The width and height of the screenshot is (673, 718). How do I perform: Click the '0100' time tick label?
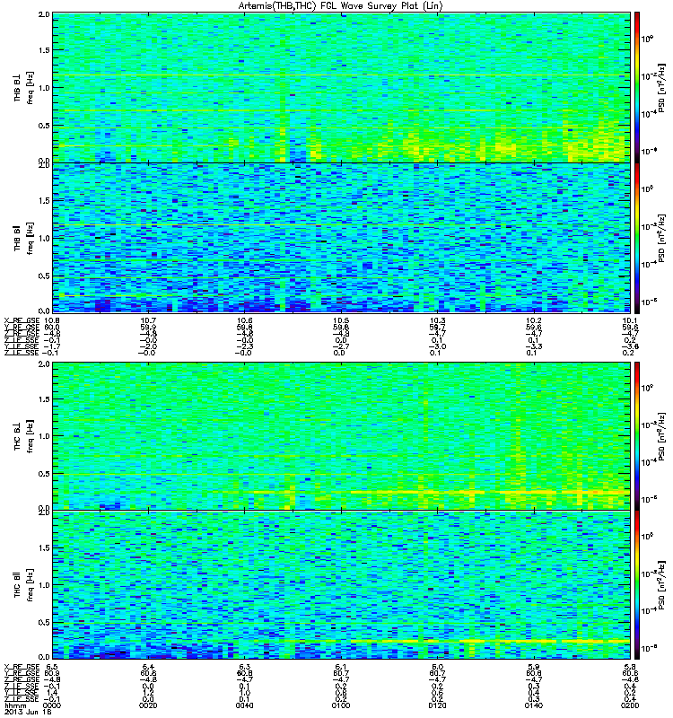point(341,705)
